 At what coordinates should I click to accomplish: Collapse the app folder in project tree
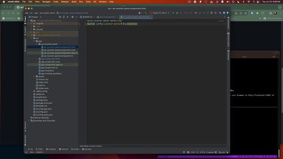coord(34,41)
